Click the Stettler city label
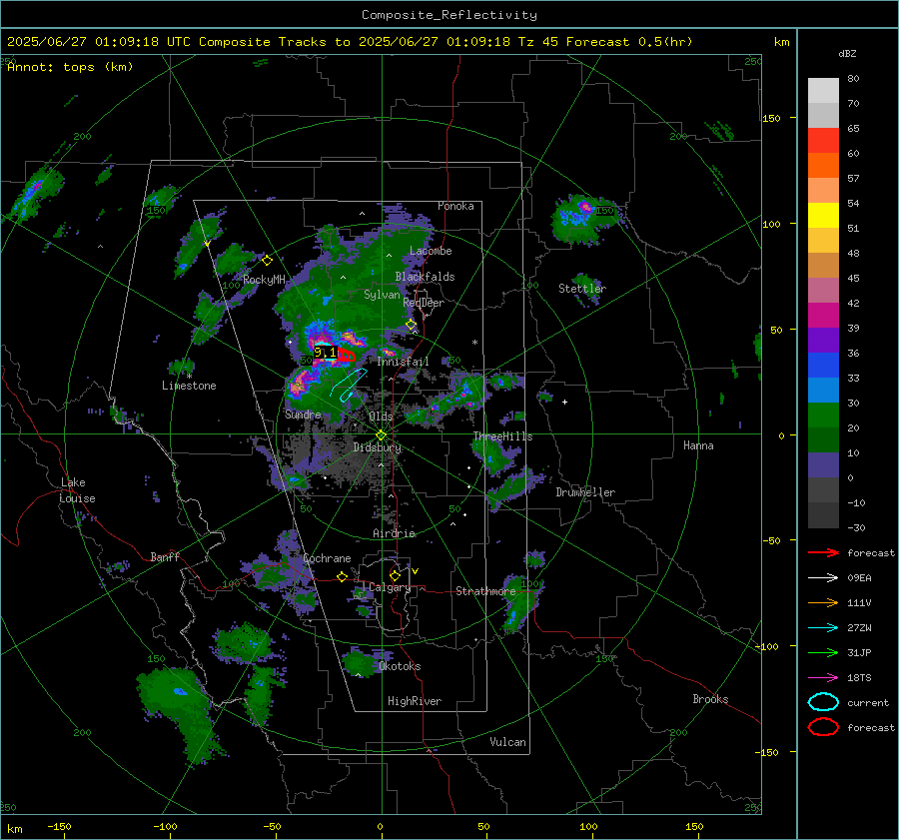Viewport: 899px width, 840px height. [582, 289]
